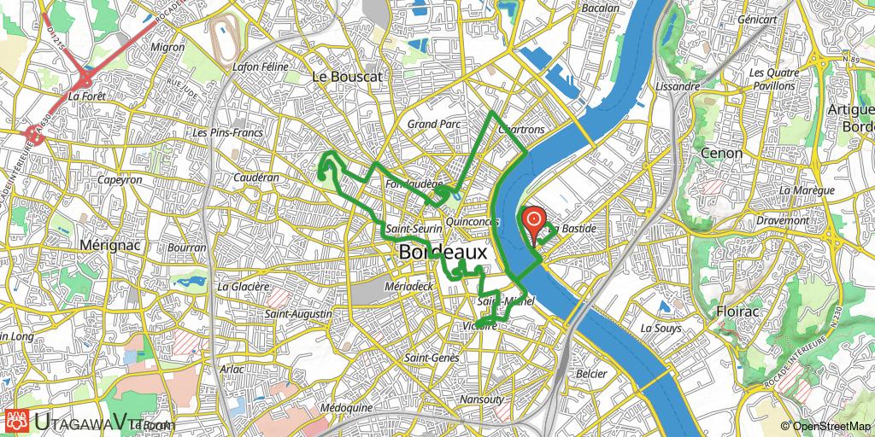Click the Le Bouscat label
Image resolution: width=875 pixels, height=437 pixels.
347,77
